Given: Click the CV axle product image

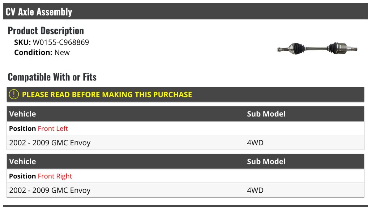Looking at the screenshot, I should point(318,48).
